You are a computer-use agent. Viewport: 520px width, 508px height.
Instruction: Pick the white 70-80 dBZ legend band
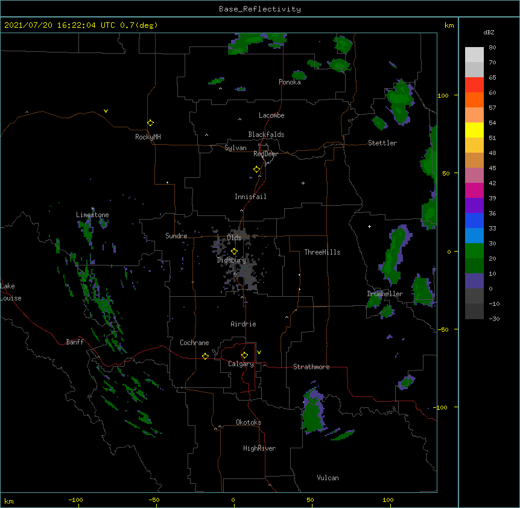point(474,55)
